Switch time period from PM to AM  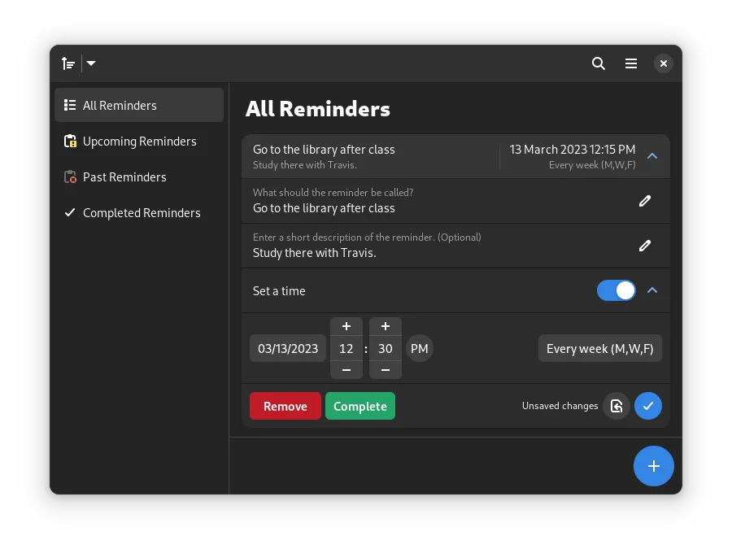pyautogui.click(x=420, y=348)
